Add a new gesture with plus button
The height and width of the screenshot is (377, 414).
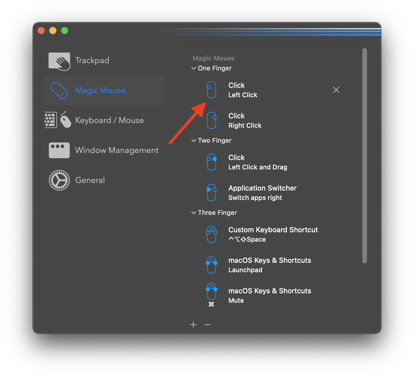pos(193,324)
